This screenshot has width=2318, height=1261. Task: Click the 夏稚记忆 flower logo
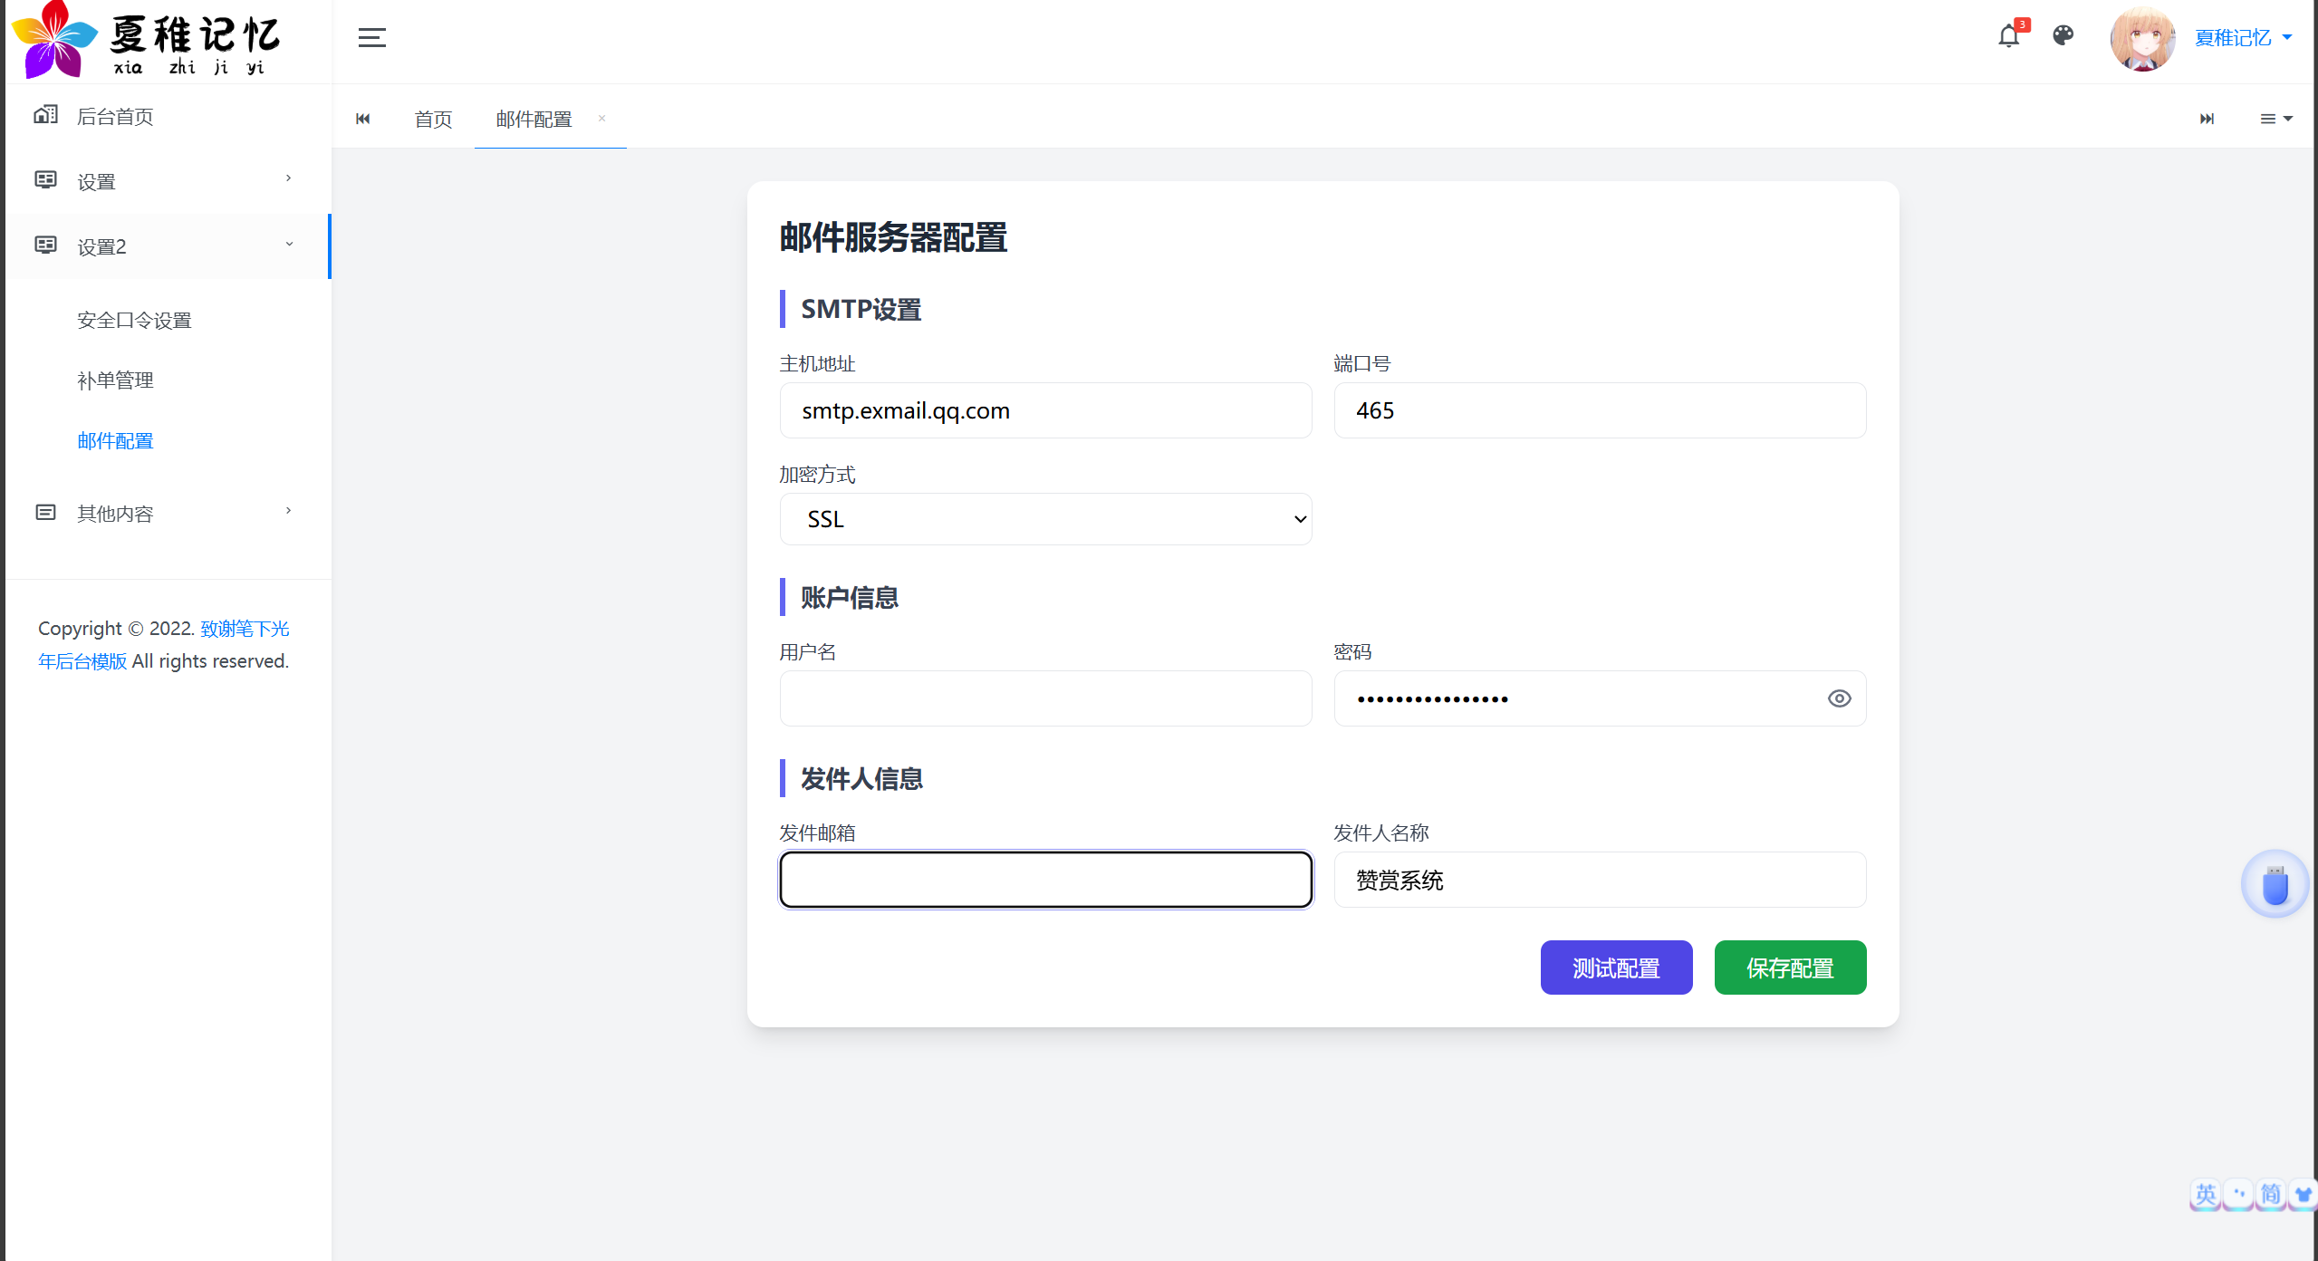point(54,40)
